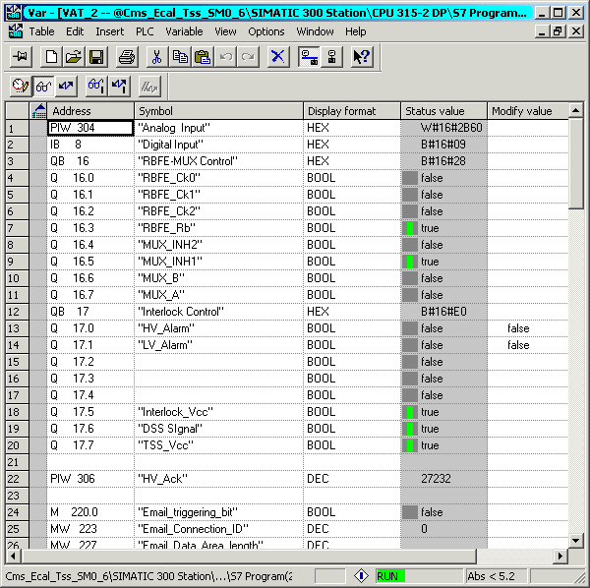Click the row selector column header icon

tap(38, 110)
